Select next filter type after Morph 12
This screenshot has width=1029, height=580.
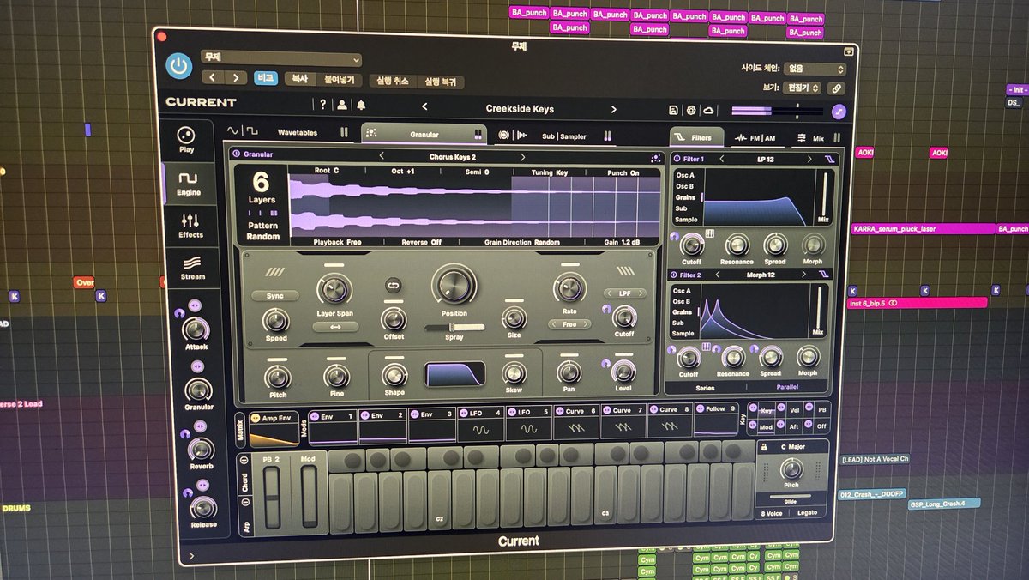pos(802,274)
